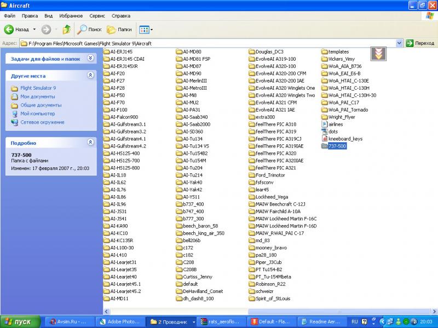Screen dimensions: 438x328
Task: Collapse the 'Другие места' panel
Action: pos(90,75)
